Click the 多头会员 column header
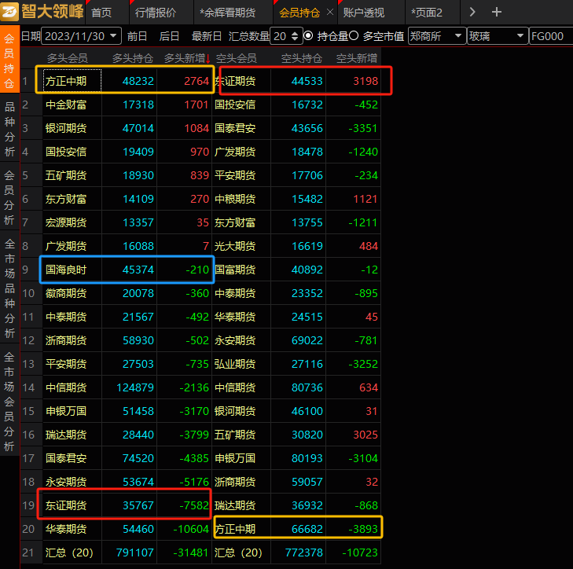 pos(68,58)
